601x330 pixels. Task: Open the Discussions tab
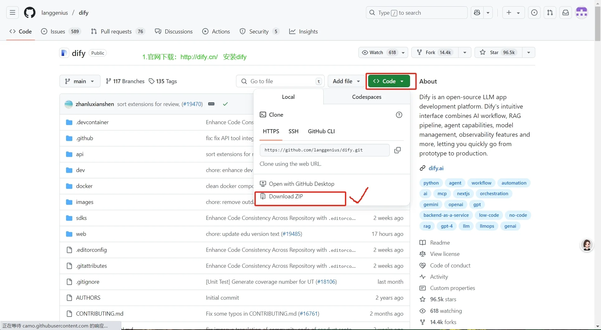pos(174,31)
